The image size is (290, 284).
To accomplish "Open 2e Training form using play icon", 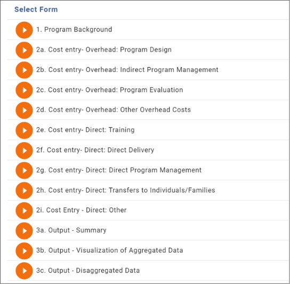I will point(24,130).
